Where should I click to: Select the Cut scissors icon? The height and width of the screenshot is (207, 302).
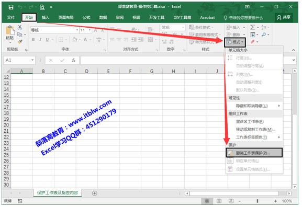click(20, 27)
